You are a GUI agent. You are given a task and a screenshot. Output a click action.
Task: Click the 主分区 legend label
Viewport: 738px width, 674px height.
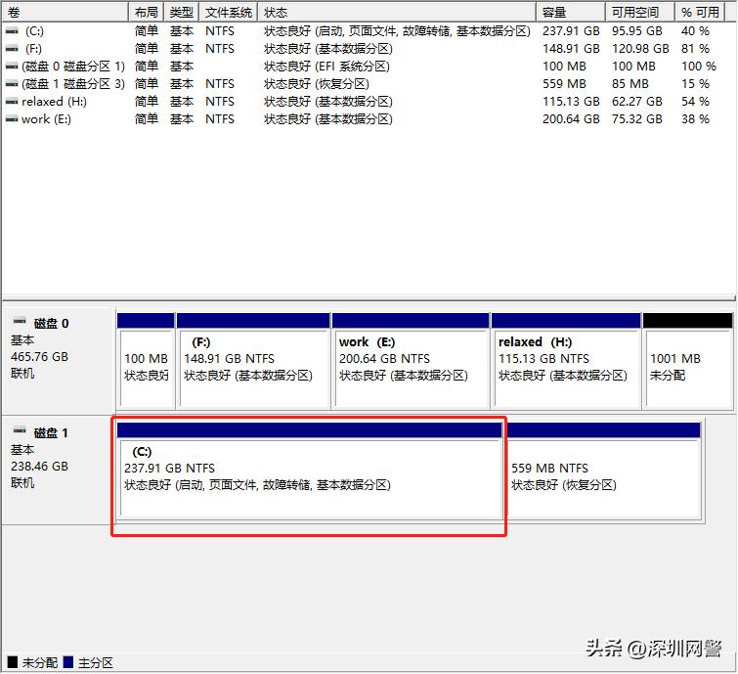coord(96,662)
